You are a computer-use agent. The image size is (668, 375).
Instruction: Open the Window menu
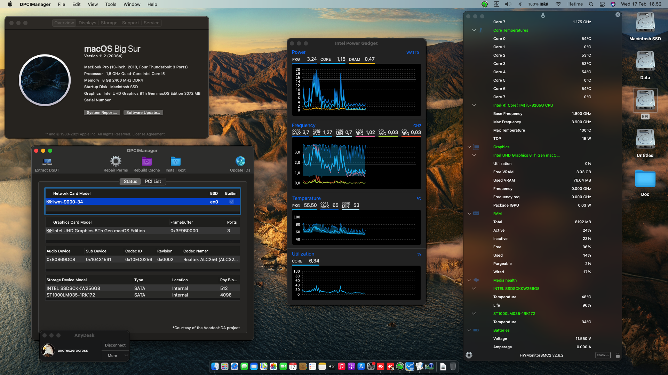(132, 4)
